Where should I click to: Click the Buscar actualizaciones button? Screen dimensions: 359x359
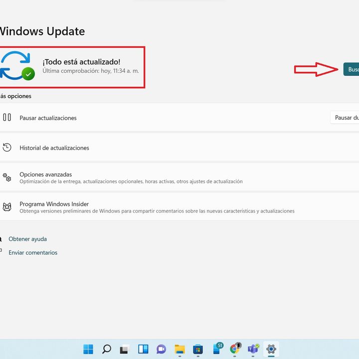coord(351,69)
